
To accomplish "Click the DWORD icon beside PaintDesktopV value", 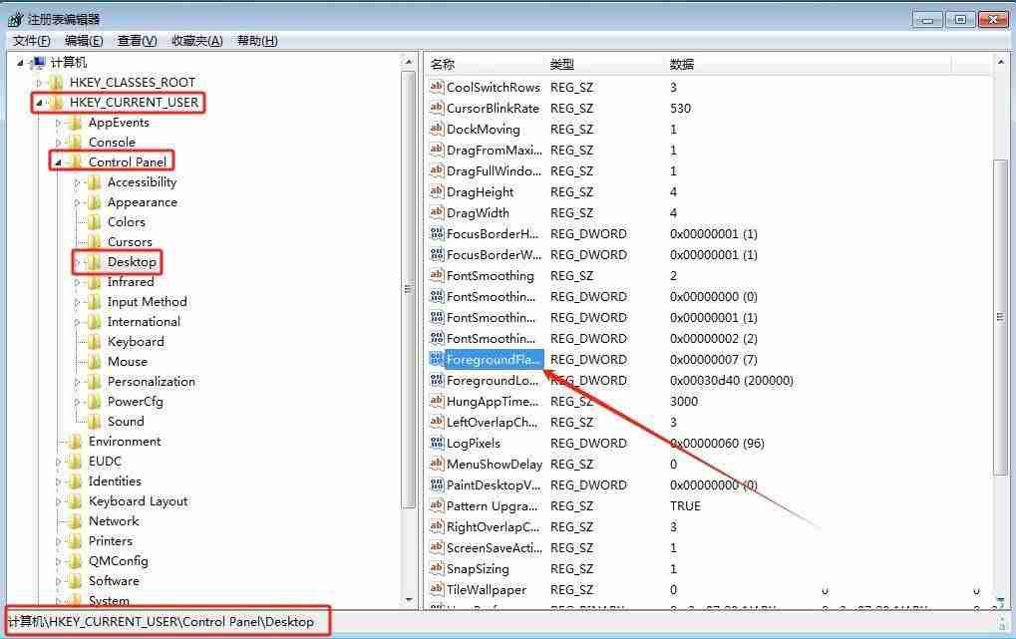I will point(436,484).
